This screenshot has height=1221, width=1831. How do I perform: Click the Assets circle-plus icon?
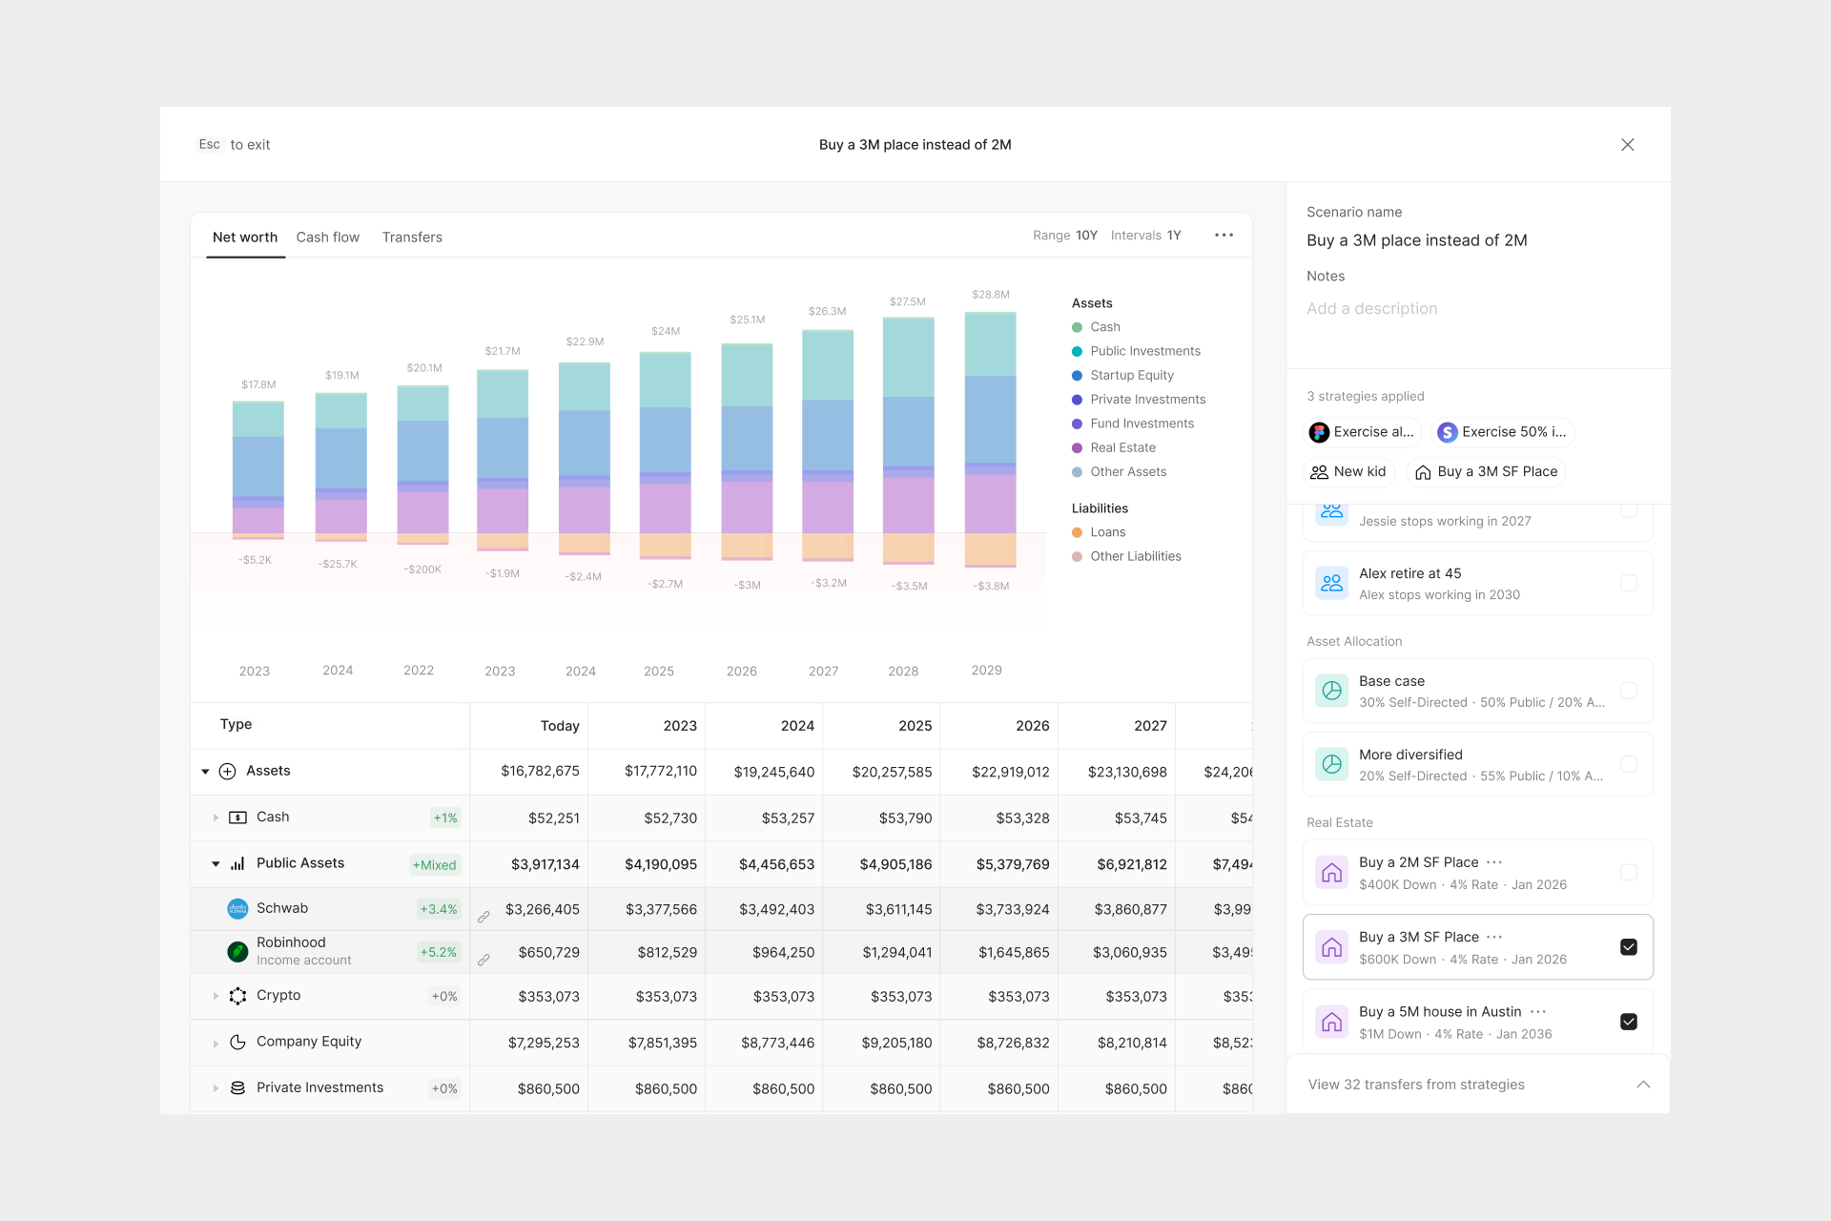click(x=227, y=772)
